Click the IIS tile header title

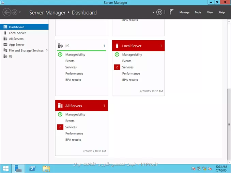click(67, 46)
